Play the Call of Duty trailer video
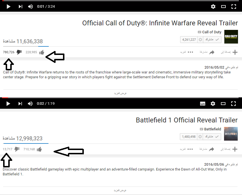Screen dimensions: 242x195 9,7
